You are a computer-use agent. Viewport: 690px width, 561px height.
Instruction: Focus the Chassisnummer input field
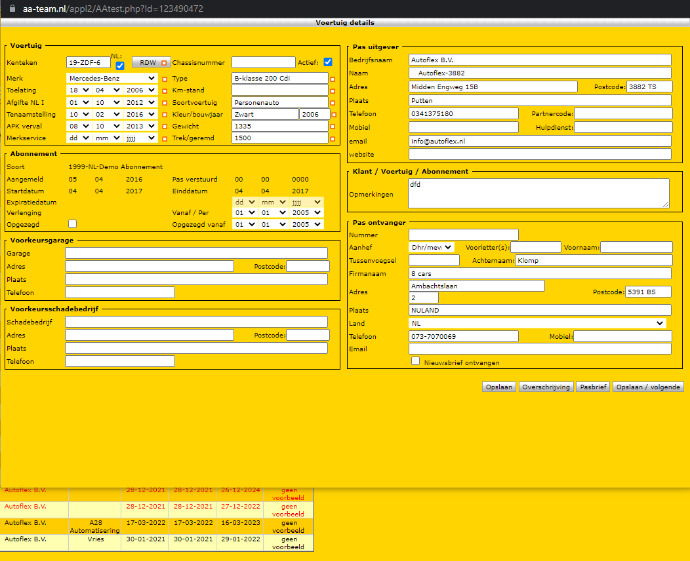(263, 62)
